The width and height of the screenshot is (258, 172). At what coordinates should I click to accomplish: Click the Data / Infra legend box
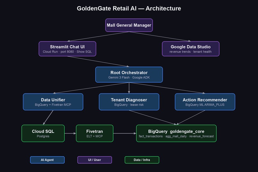(x=142, y=160)
